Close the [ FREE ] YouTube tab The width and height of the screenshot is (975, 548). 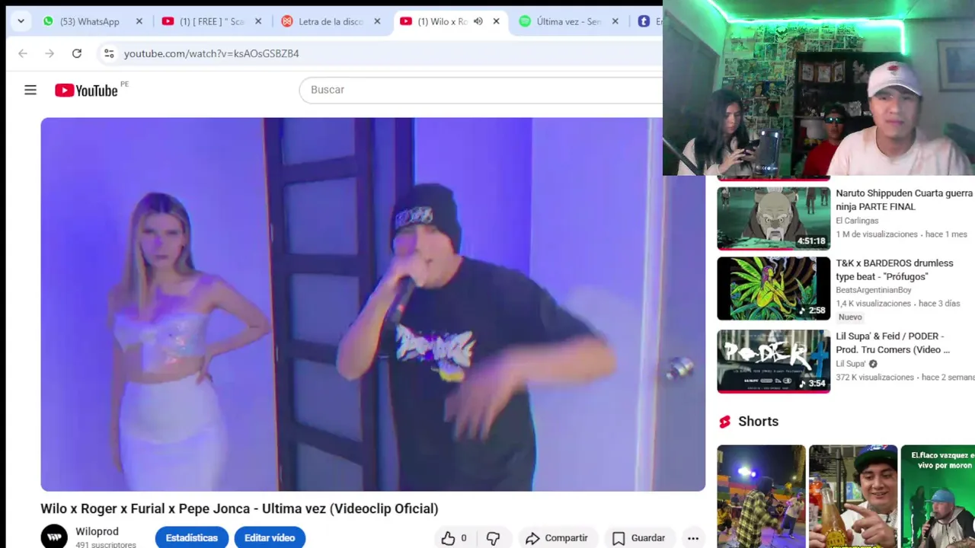point(257,21)
